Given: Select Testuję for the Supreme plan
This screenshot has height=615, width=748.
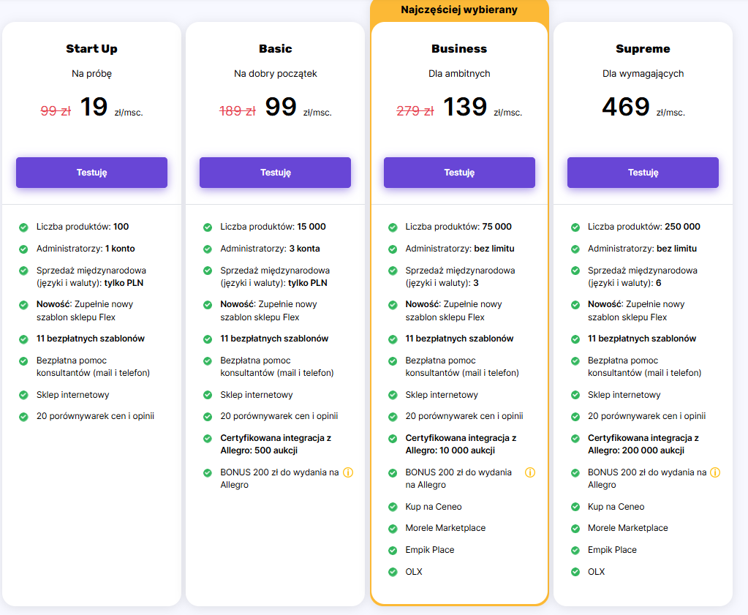Looking at the screenshot, I should tap(643, 173).
